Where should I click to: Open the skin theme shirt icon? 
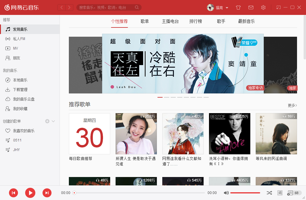pyautogui.click(x=238, y=7)
